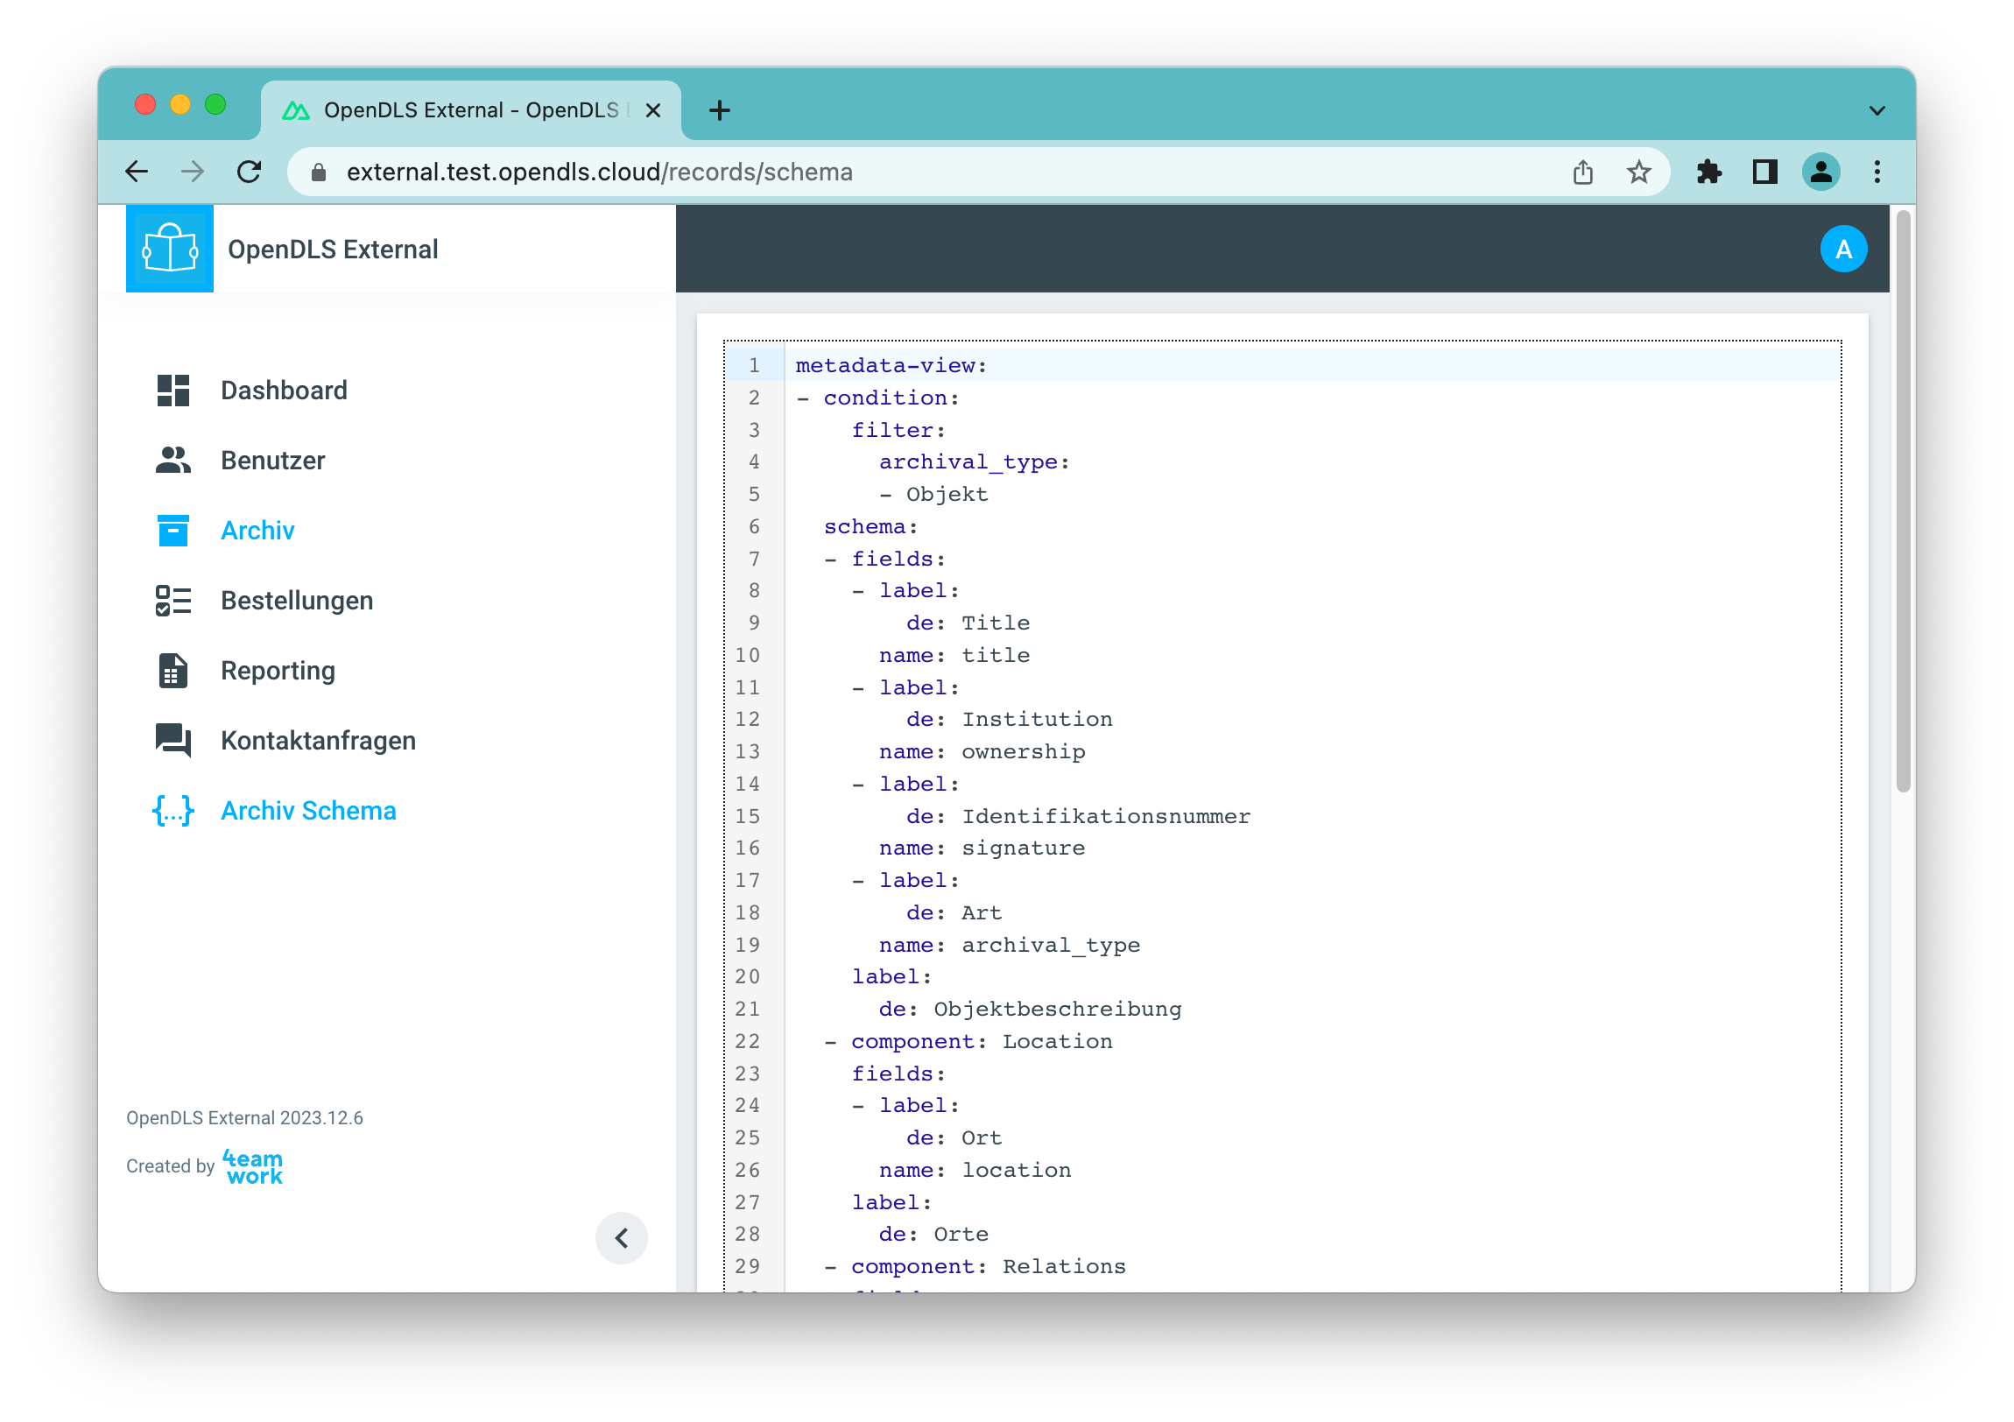This screenshot has height=1422, width=2014.
Task: Click the 'de: Institution' line
Action: point(1009,720)
